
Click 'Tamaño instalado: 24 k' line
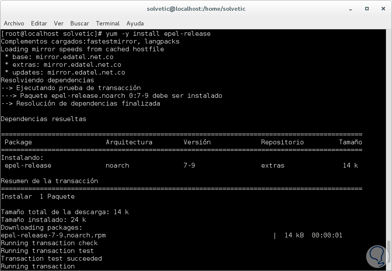tap(44, 220)
